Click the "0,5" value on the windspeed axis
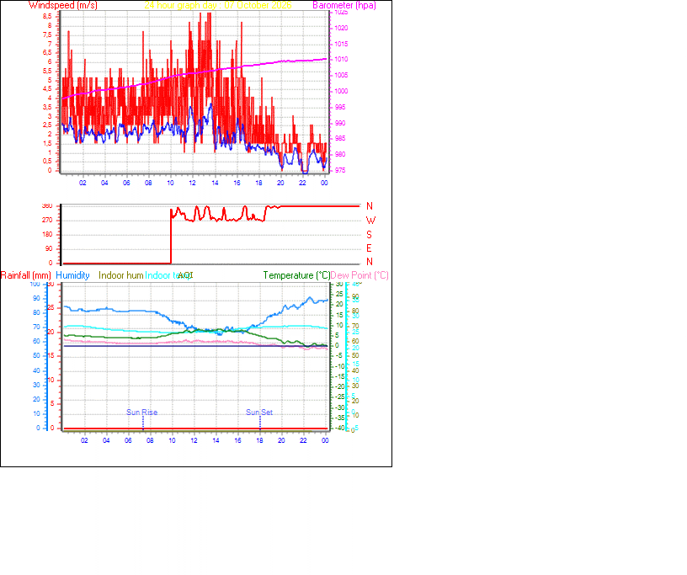Viewport: 687px width, 575px height. 47,162
